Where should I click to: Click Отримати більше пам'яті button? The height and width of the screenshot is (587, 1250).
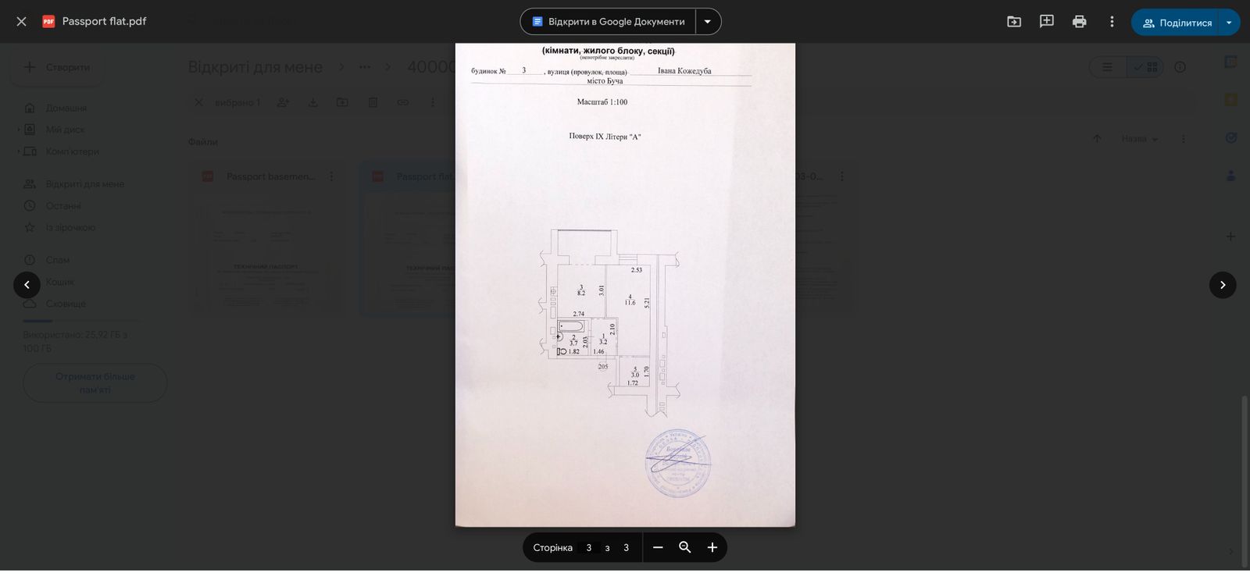click(95, 382)
